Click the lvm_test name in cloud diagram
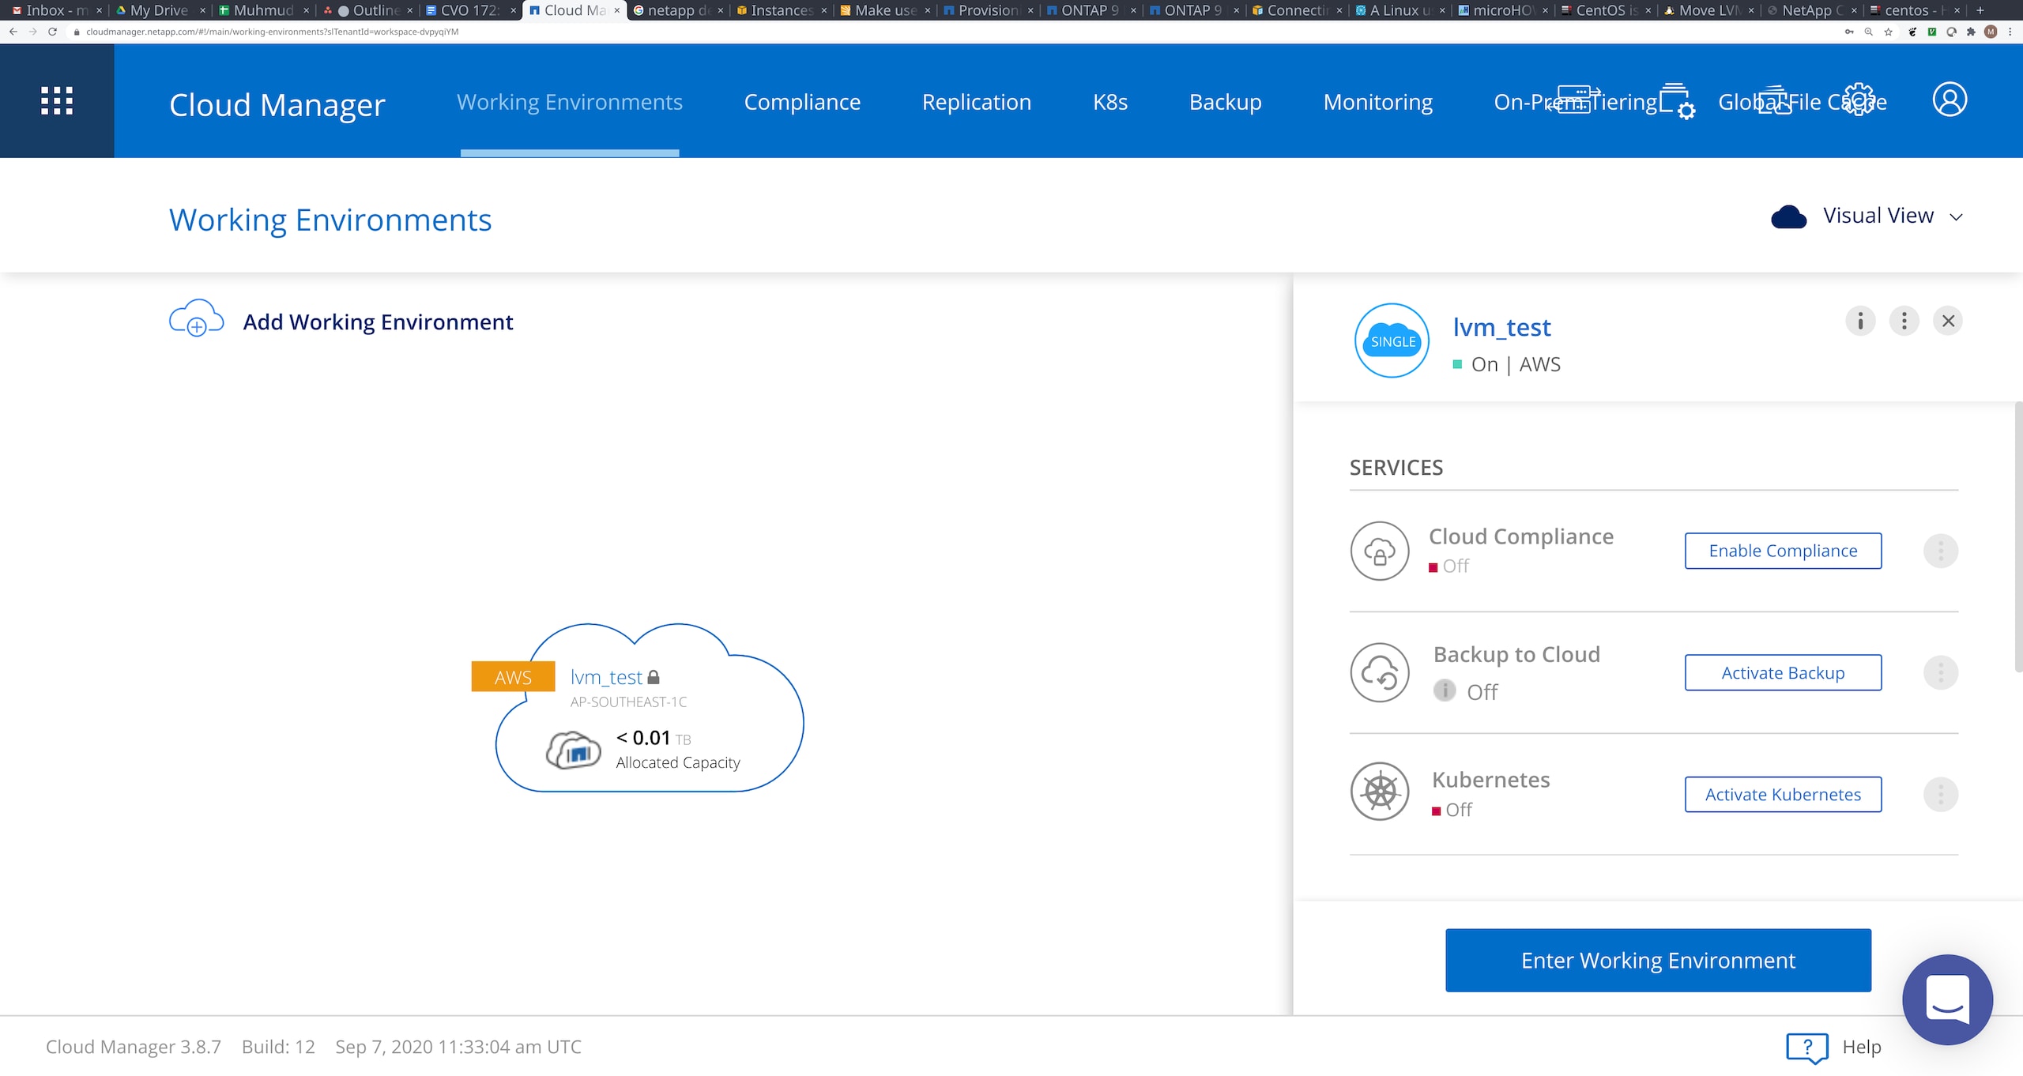This screenshot has width=2023, height=1076. pyautogui.click(x=606, y=677)
